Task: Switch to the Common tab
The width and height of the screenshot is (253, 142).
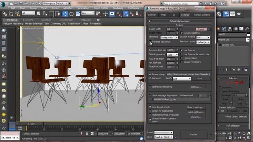Action: point(152,15)
